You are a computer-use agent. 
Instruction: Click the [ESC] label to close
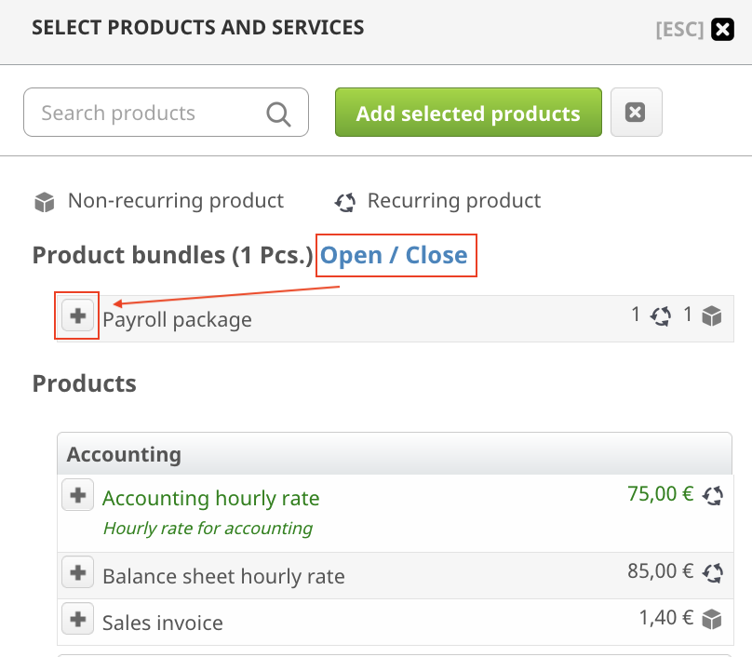tap(679, 30)
